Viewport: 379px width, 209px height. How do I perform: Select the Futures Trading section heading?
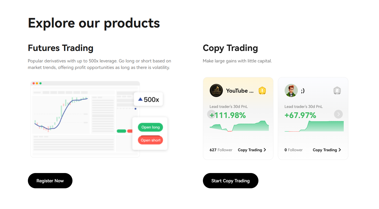[60, 48]
